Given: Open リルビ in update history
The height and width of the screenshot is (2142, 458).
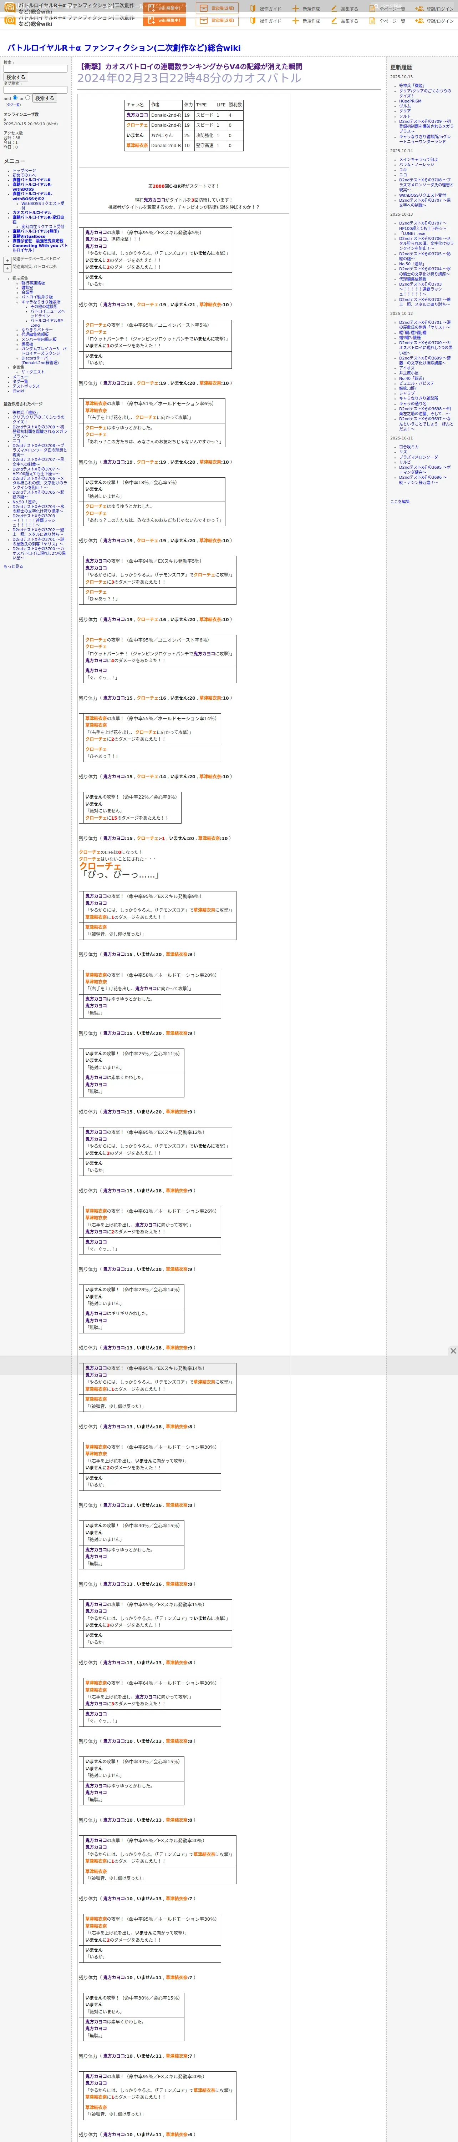Looking at the screenshot, I should tap(405, 462).
